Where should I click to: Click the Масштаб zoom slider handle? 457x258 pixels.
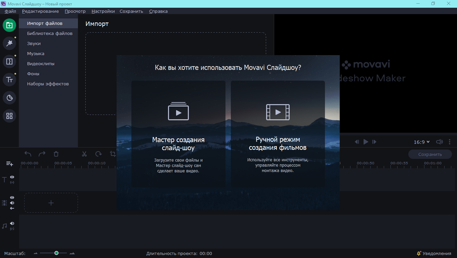[56, 253]
